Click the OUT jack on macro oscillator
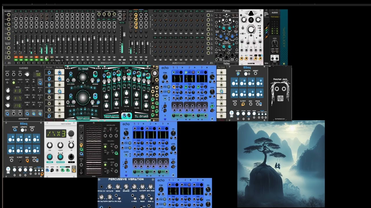 (x=74, y=170)
